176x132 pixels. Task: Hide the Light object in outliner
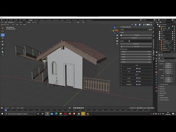[x=175, y=30]
